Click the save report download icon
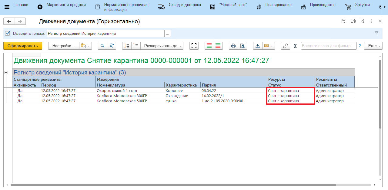 [258, 46]
